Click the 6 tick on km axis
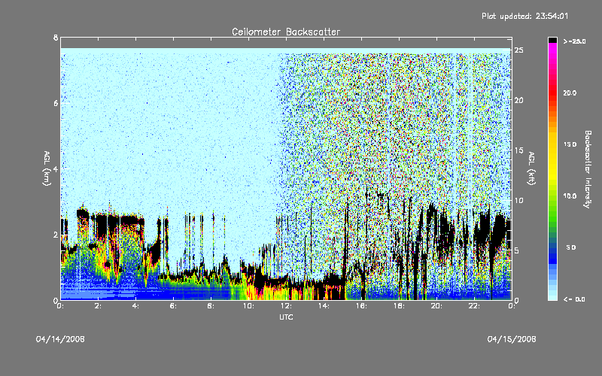The image size is (602, 376). pyautogui.click(x=56, y=103)
